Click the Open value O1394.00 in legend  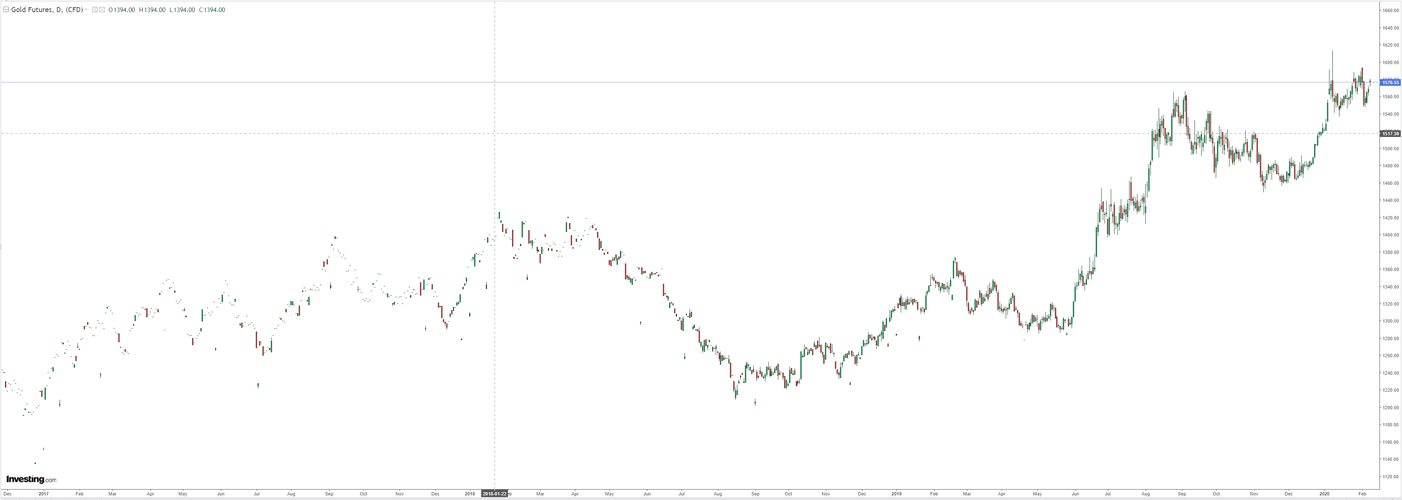(x=122, y=10)
